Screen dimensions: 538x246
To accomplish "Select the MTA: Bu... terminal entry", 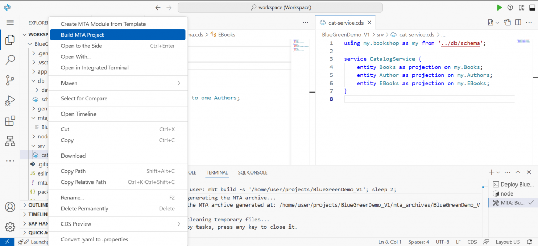I will tap(513, 203).
